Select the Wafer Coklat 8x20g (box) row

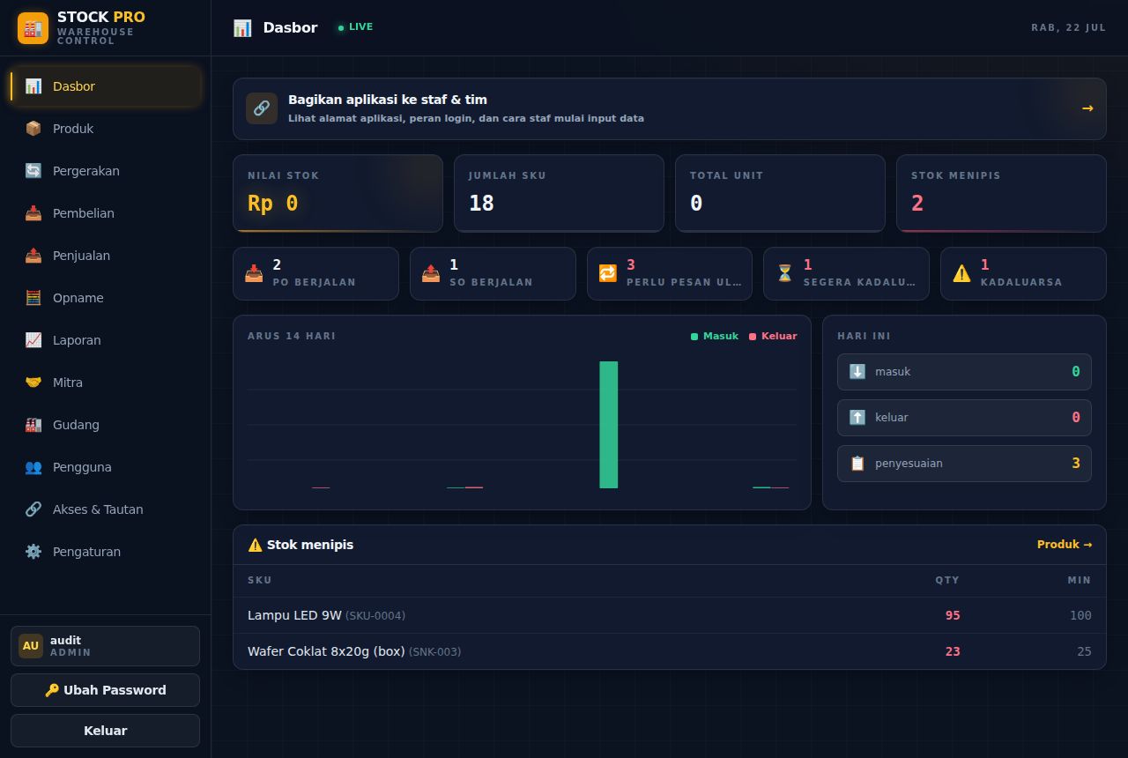(x=670, y=651)
